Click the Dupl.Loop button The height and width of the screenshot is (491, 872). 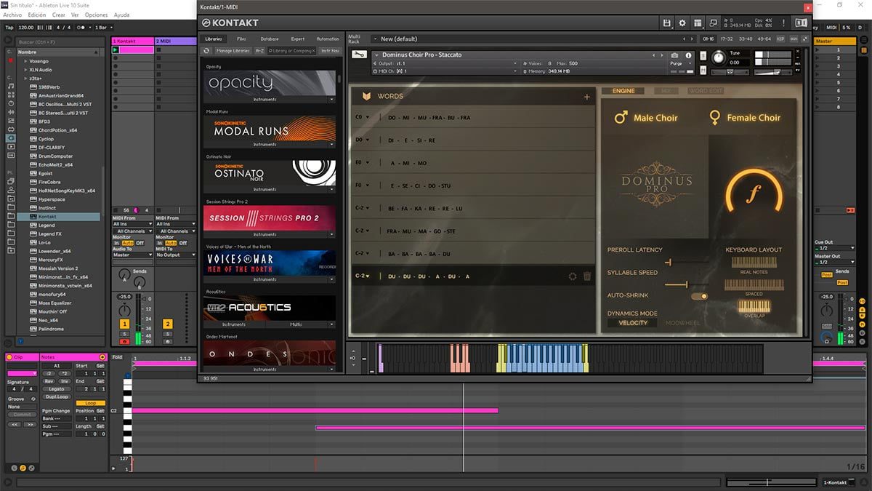[57, 396]
